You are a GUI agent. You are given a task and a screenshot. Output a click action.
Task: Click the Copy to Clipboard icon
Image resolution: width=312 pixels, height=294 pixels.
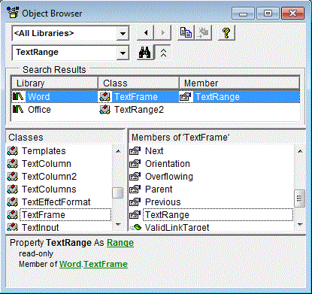(186, 32)
